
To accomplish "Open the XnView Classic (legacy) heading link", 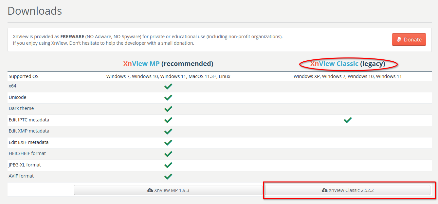I will [x=348, y=64].
